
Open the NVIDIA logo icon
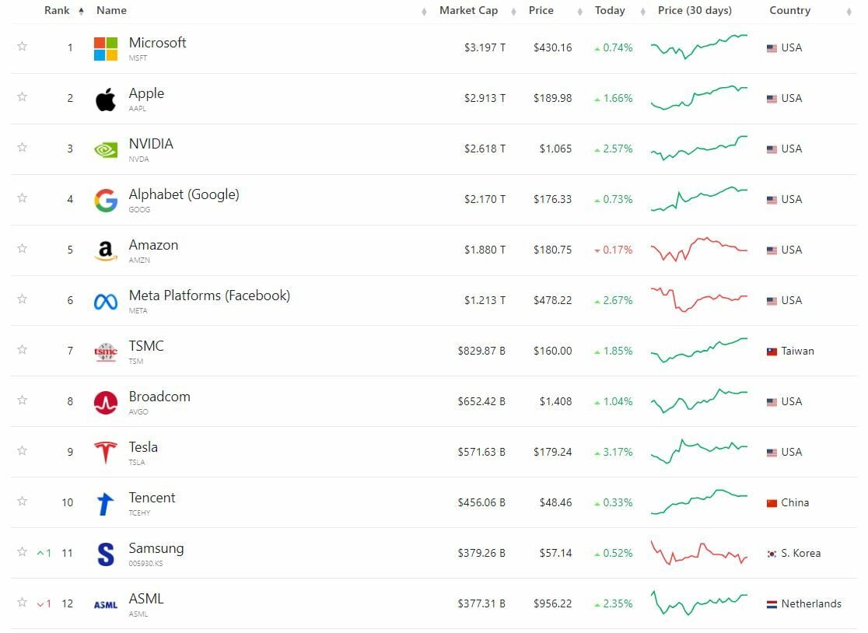(x=106, y=149)
